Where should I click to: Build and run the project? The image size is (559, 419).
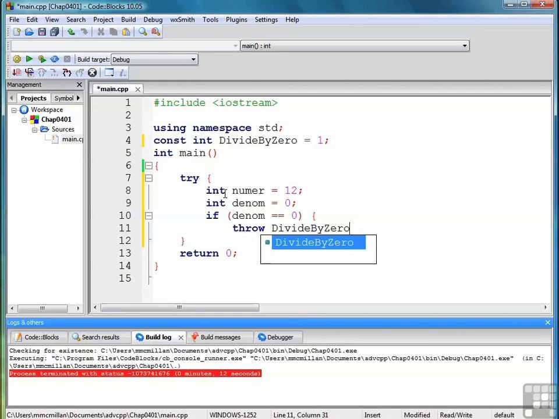[42, 59]
